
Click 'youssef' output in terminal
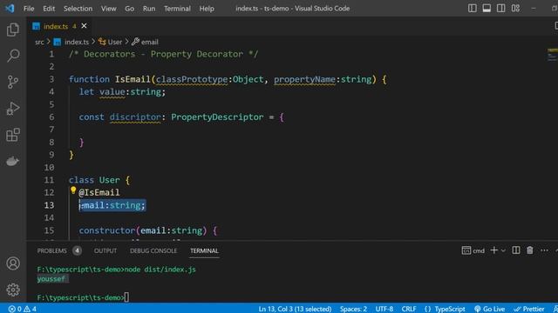tap(51, 278)
